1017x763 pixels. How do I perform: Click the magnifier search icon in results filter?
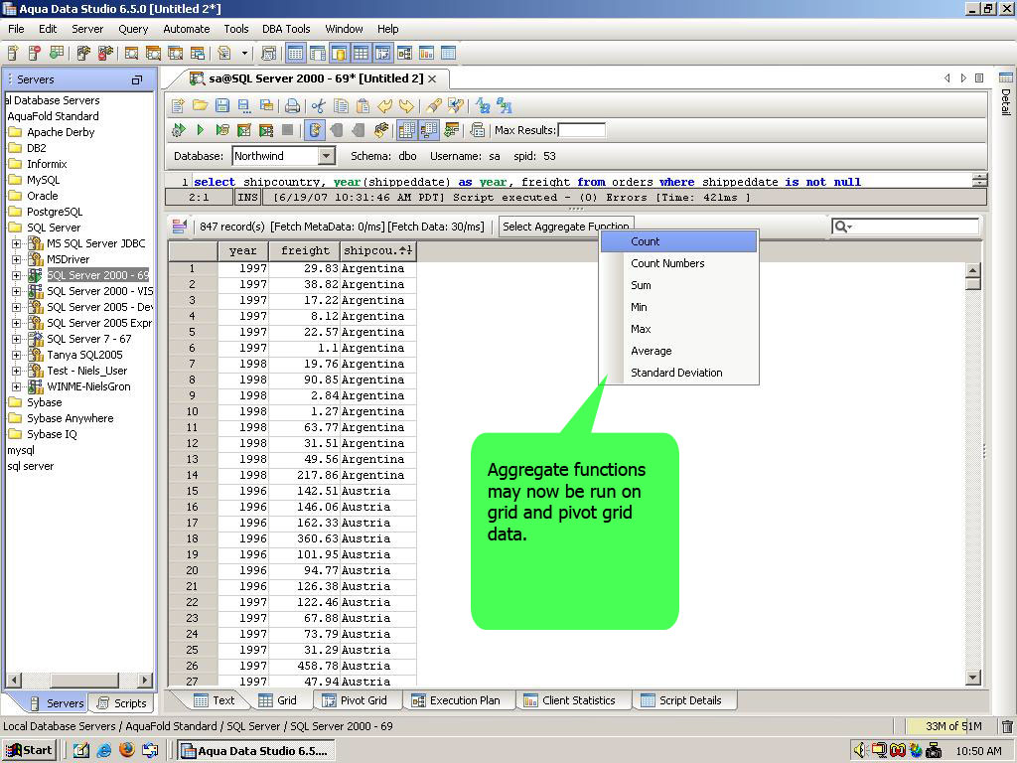(x=843, y=227)
